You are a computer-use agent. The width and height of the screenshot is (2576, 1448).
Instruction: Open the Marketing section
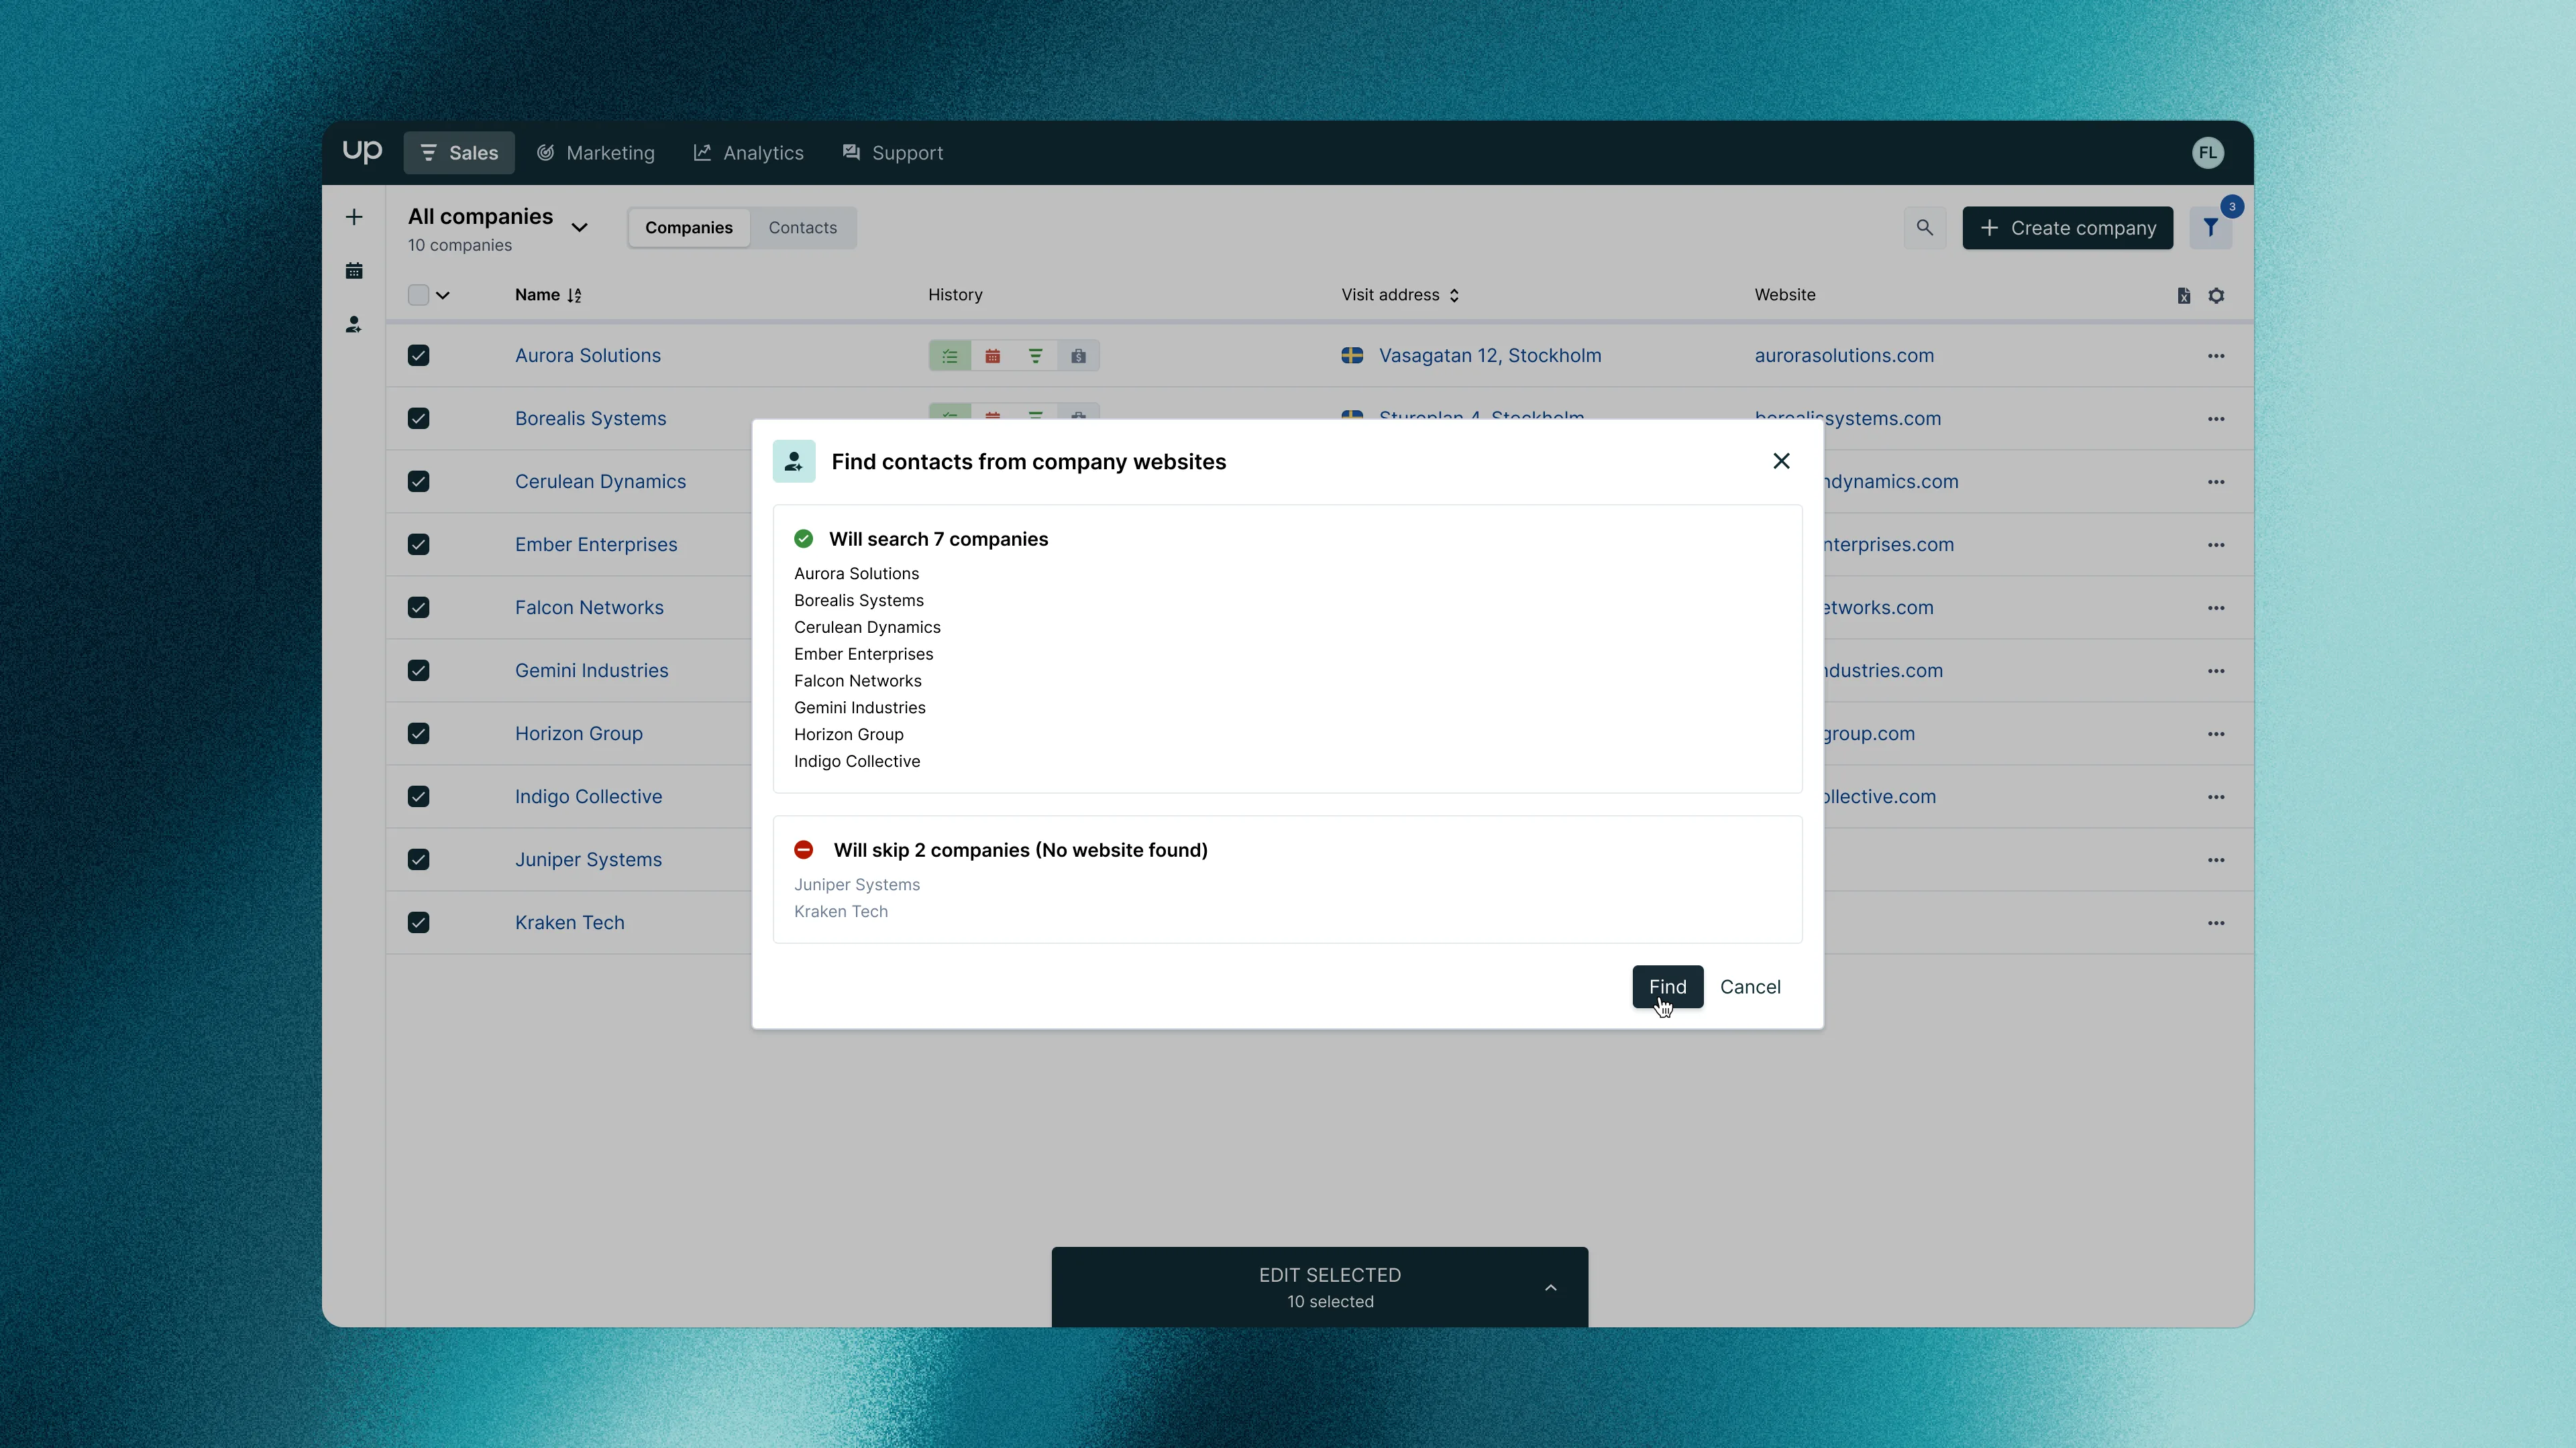tap(595, 153)
